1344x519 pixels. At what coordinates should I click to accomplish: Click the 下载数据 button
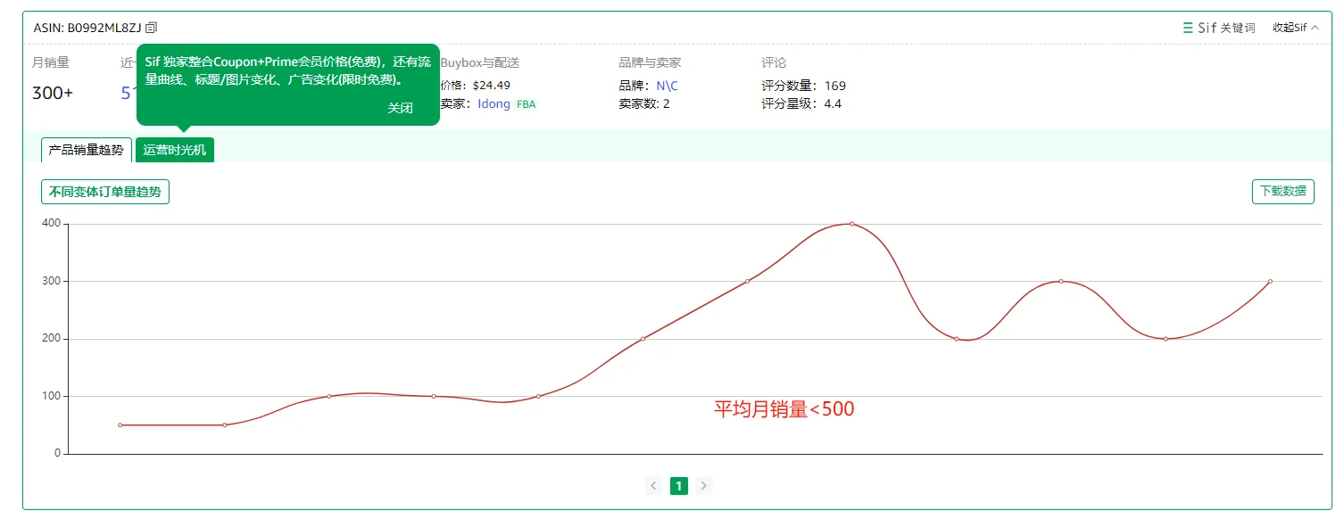coord(1282,191)
